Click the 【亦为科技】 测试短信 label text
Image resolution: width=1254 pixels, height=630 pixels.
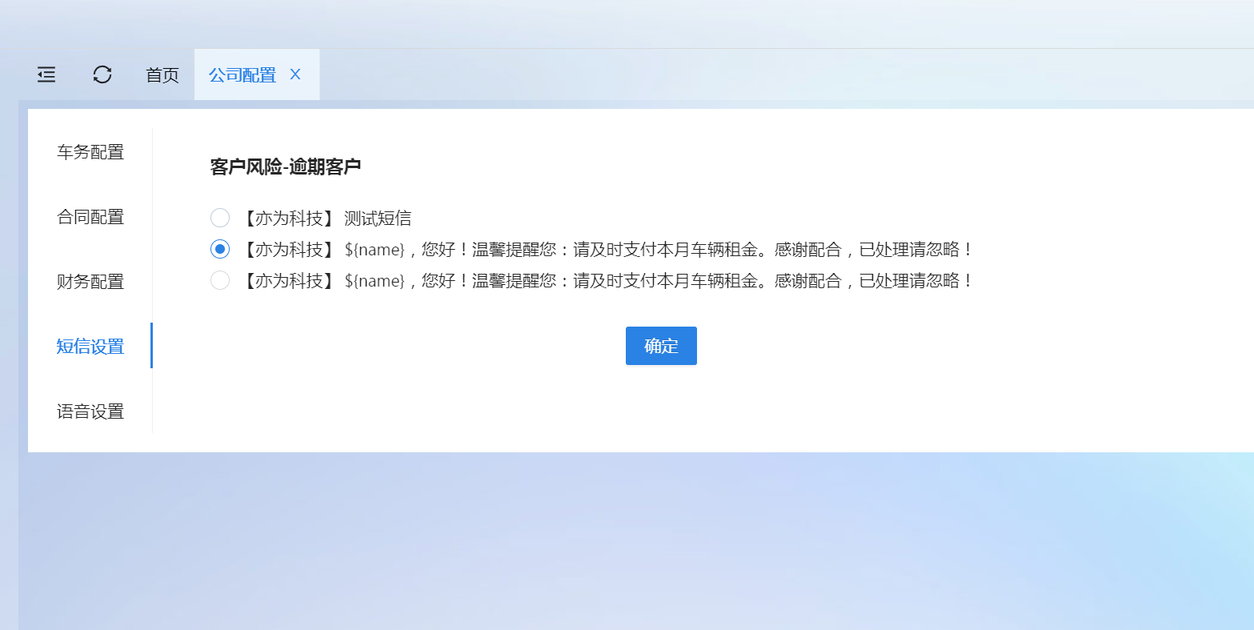[327, 218]
